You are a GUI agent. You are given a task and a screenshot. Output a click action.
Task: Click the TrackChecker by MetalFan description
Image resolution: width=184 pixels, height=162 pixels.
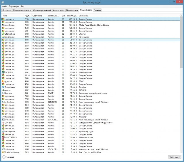point(90,152)
